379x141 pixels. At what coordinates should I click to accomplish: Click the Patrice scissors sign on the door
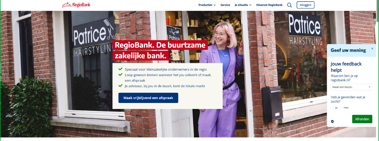pos(174,34)
